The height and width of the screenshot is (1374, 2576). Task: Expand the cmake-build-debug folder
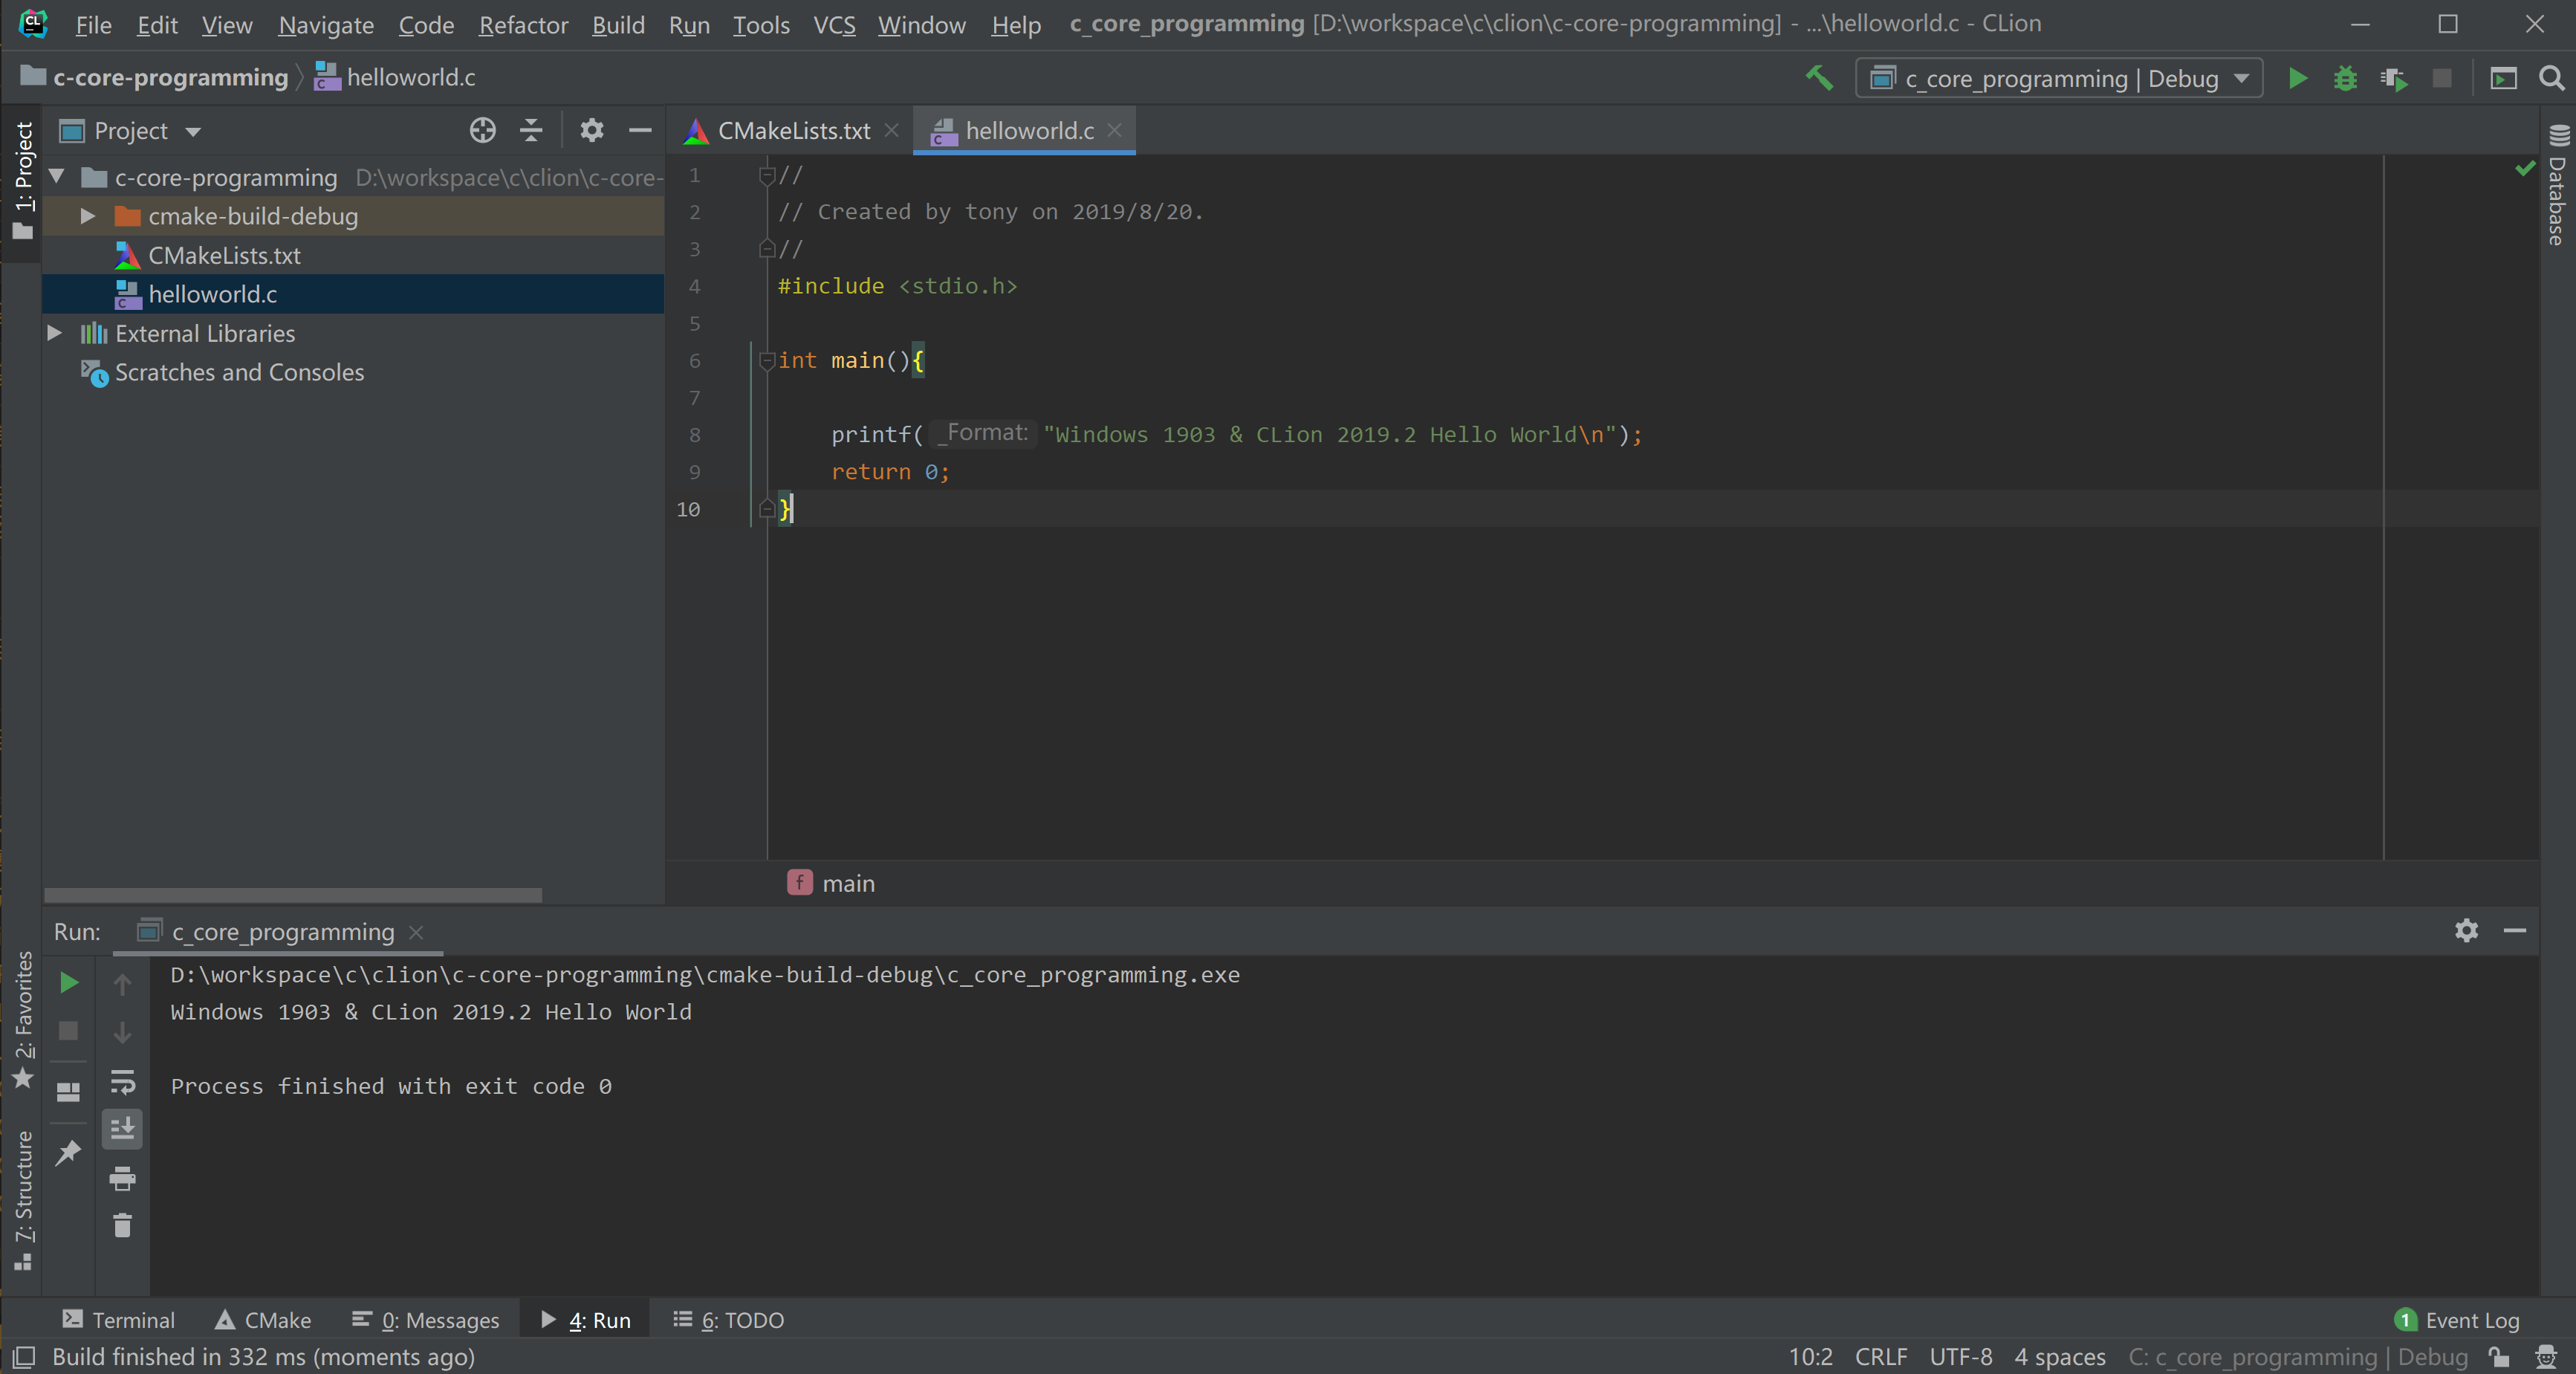(x=87, y=215)
